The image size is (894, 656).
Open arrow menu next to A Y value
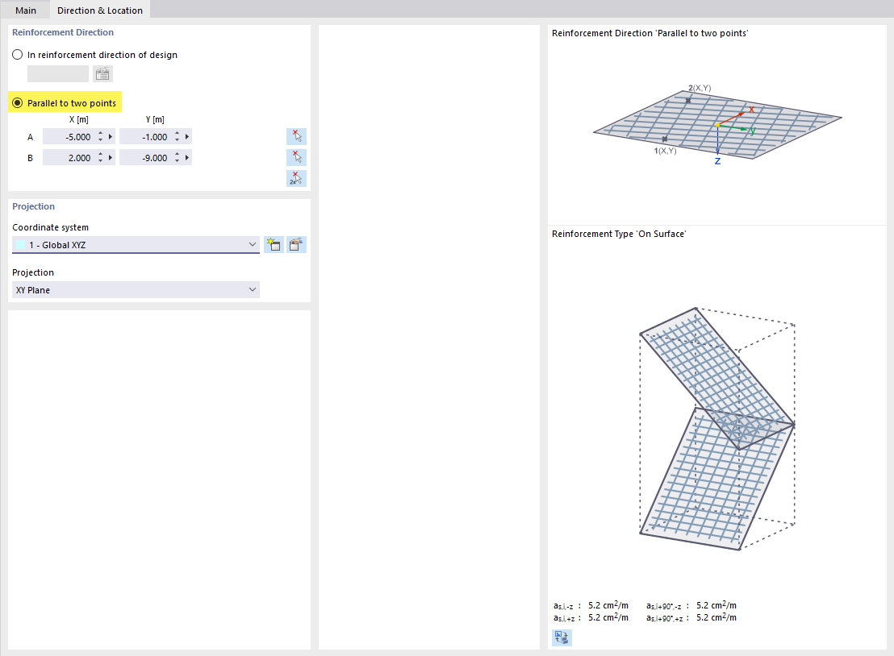pyautogui.click(x=187, y=137)
